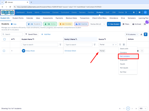The height and width of the screenshot is (111, 149).
Task: Expand the Portal source value dropdown
Action: coord(116,45)
